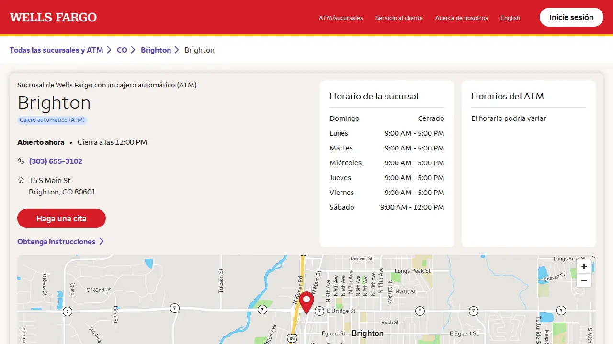Select the Domingo row 'Cerrado' value
The height and width of the screenshot is (344, 613).
[431, 118]
